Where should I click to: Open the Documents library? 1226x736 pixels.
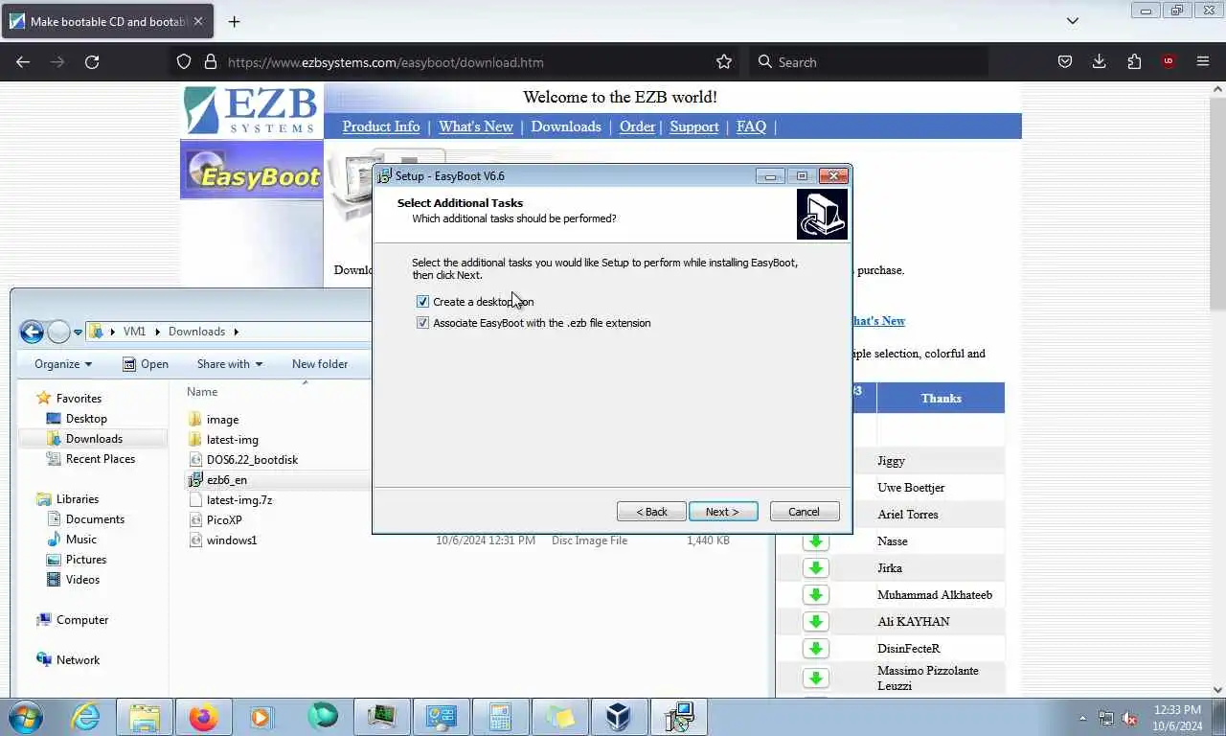pos(95,519)
